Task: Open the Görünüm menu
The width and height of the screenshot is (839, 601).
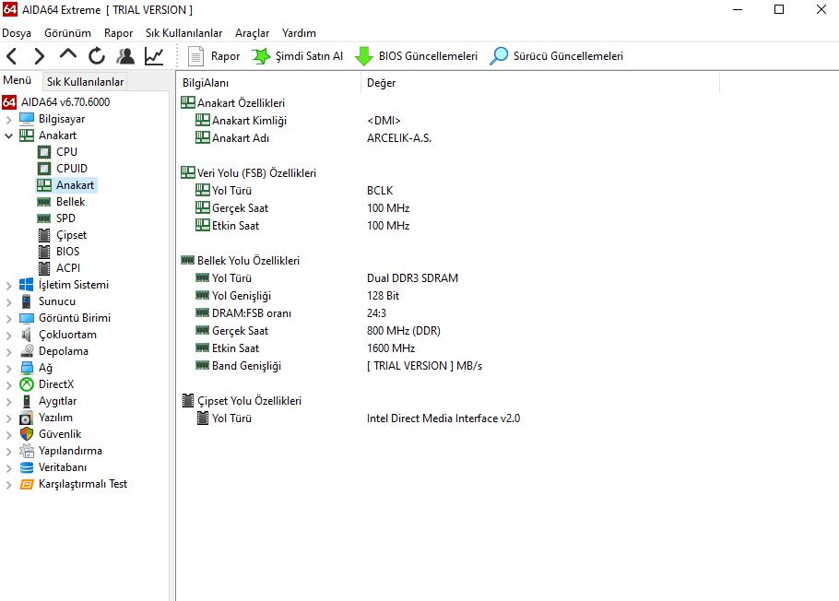Action: 67,33
